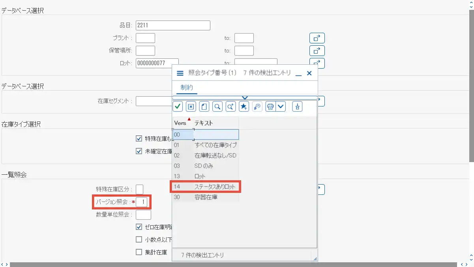474x267 pixels.
Task: Click the print icon in the dialog
Action: point(270,106)
